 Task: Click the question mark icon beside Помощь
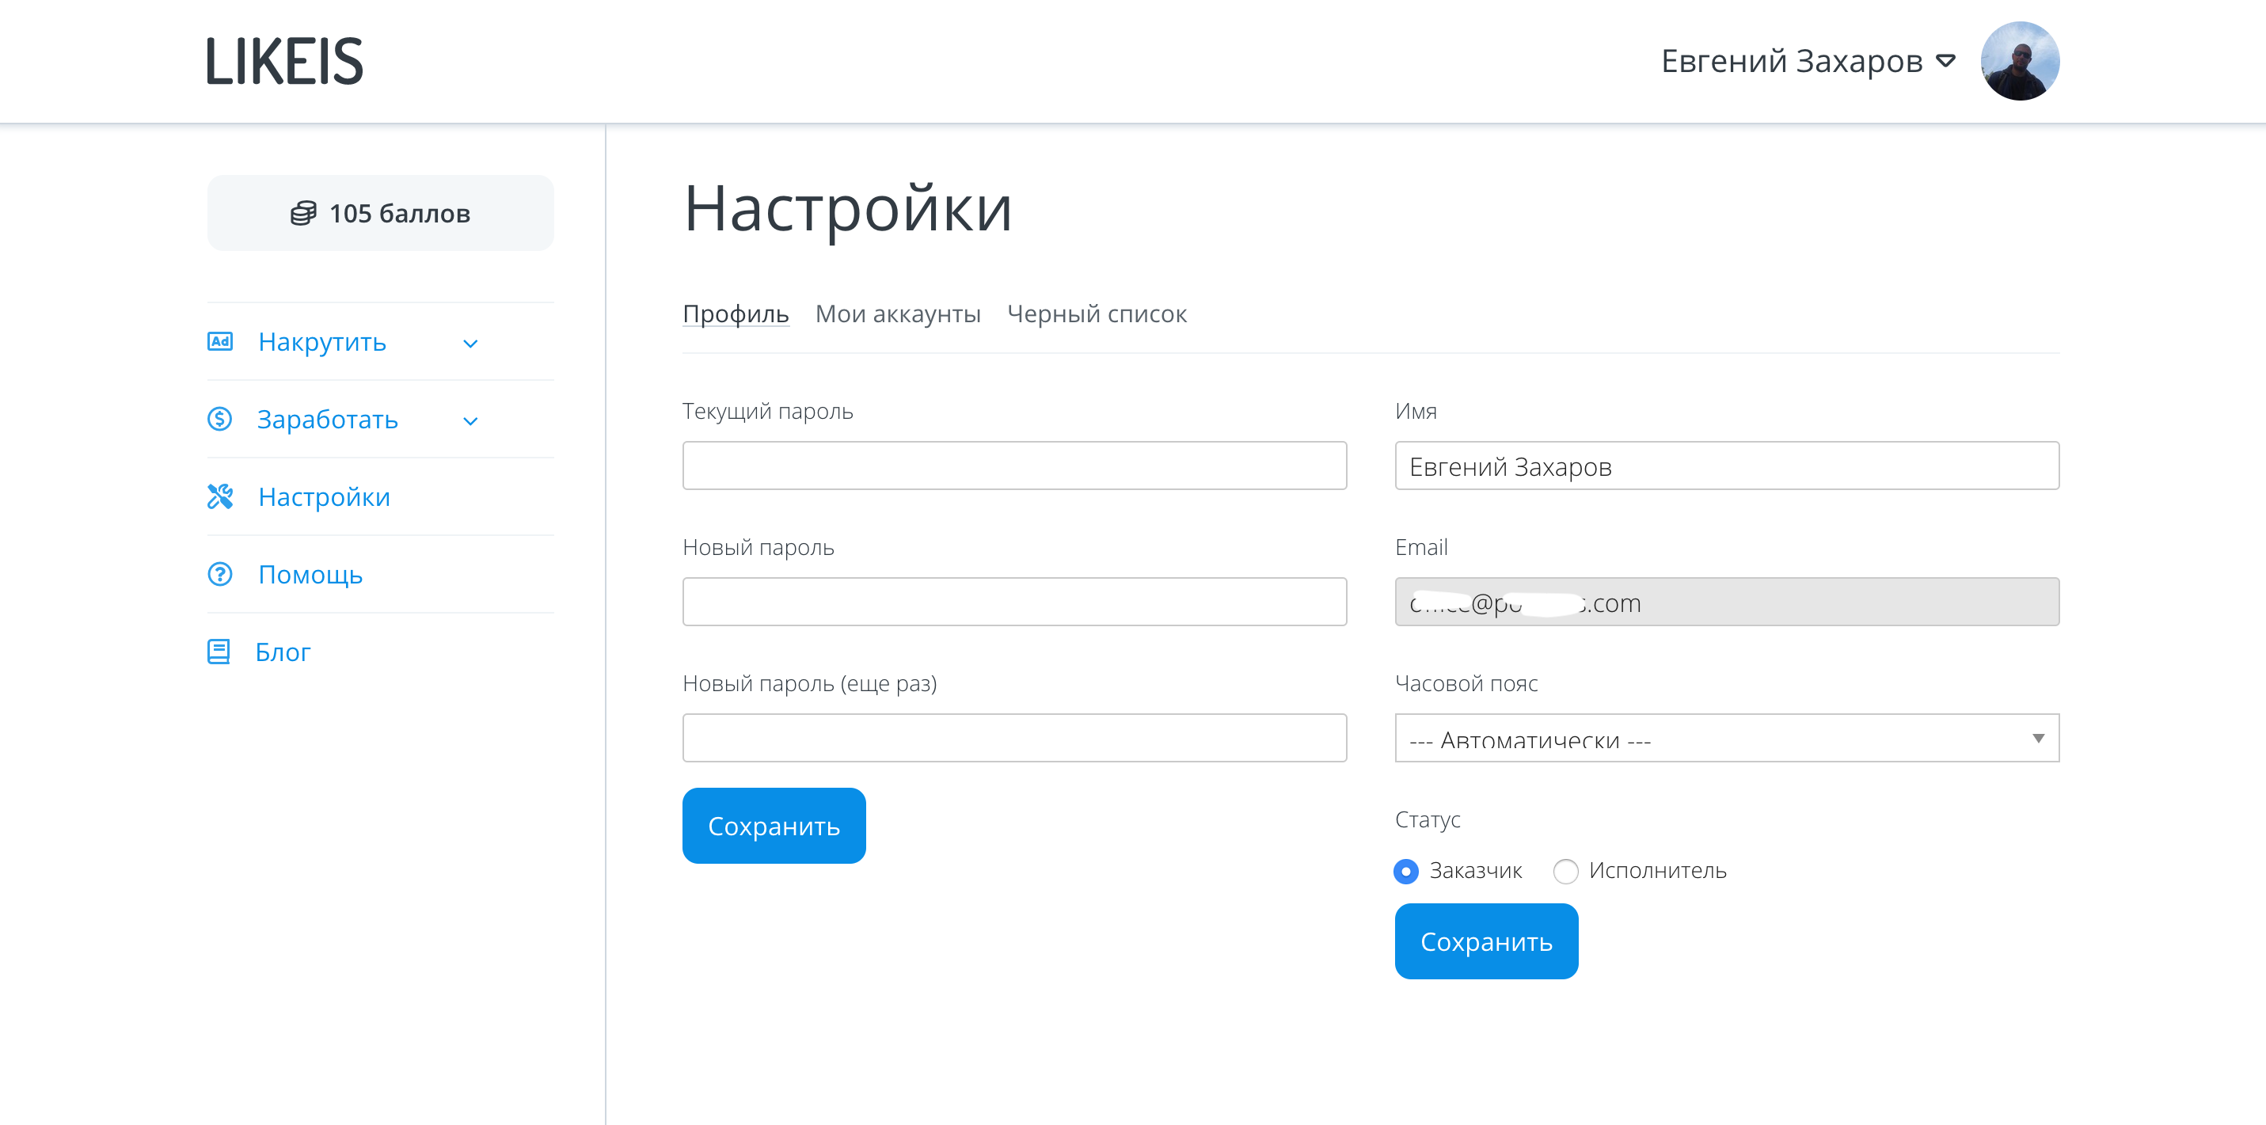(x=220, y=573)
